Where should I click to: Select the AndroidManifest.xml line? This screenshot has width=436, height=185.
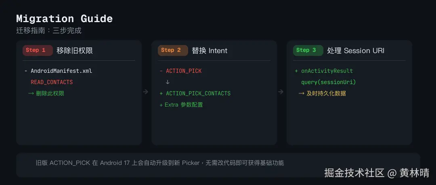(x=58, y=71)
